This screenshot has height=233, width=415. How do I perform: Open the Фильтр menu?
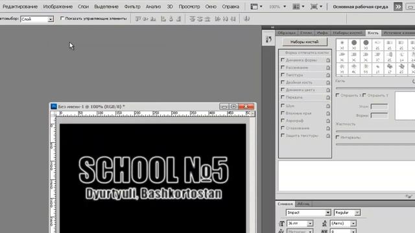tap(132, 6)
